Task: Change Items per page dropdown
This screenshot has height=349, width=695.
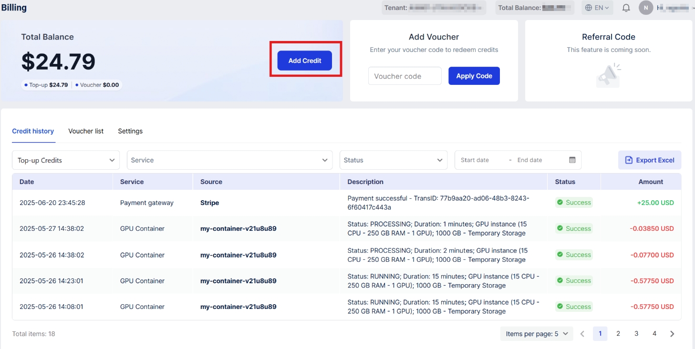Action: point(537,334)
